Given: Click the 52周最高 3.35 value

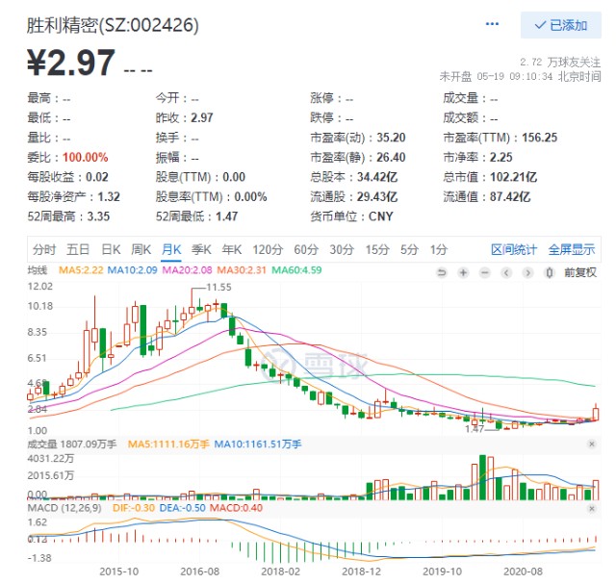Looking at the screenshot, I should coord(98,216).
